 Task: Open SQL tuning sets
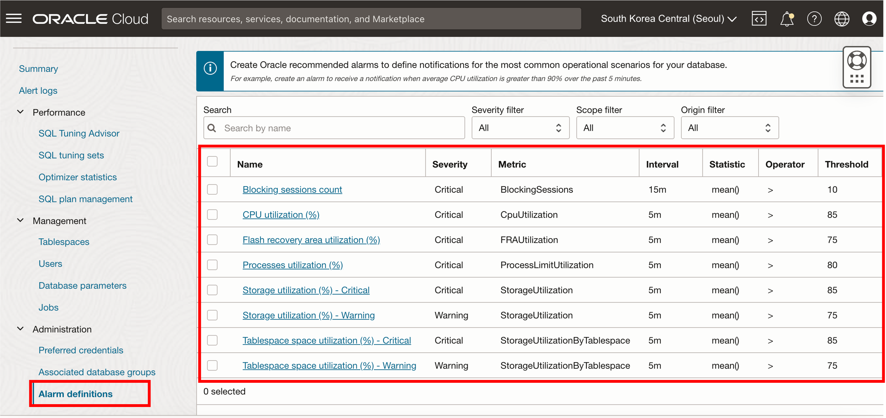pyautogui.click(x=71, y=155)
